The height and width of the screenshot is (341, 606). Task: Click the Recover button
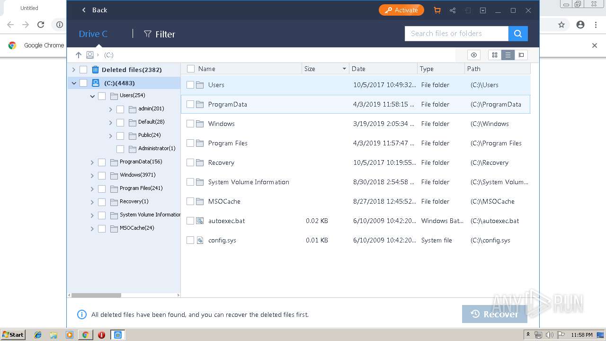tap(495, 314)
